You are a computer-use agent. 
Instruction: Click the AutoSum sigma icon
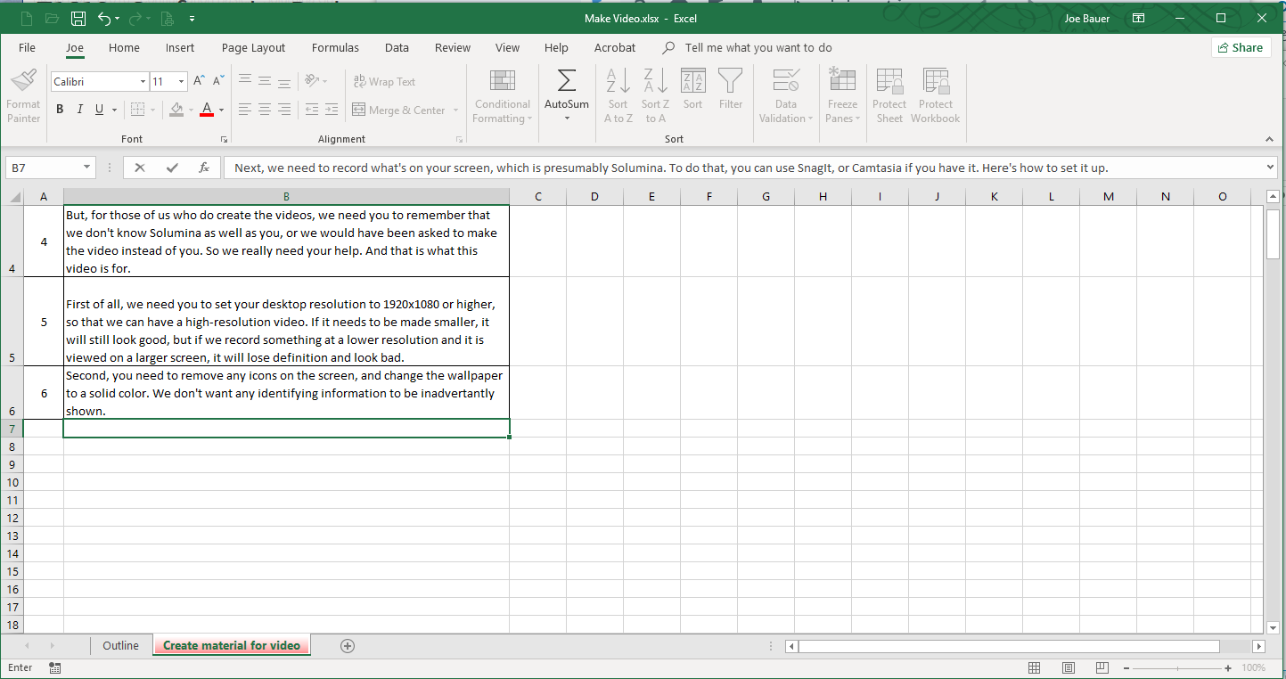[566, 81]
